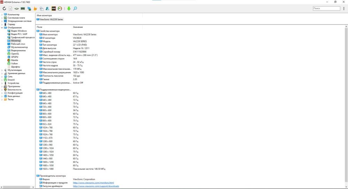348x189 pixels.
Task: Select the 1152 x 870 video mode row
Action: (59, 138)
